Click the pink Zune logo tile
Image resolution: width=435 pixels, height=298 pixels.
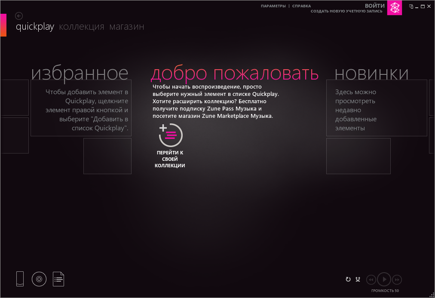click(395, 7)
